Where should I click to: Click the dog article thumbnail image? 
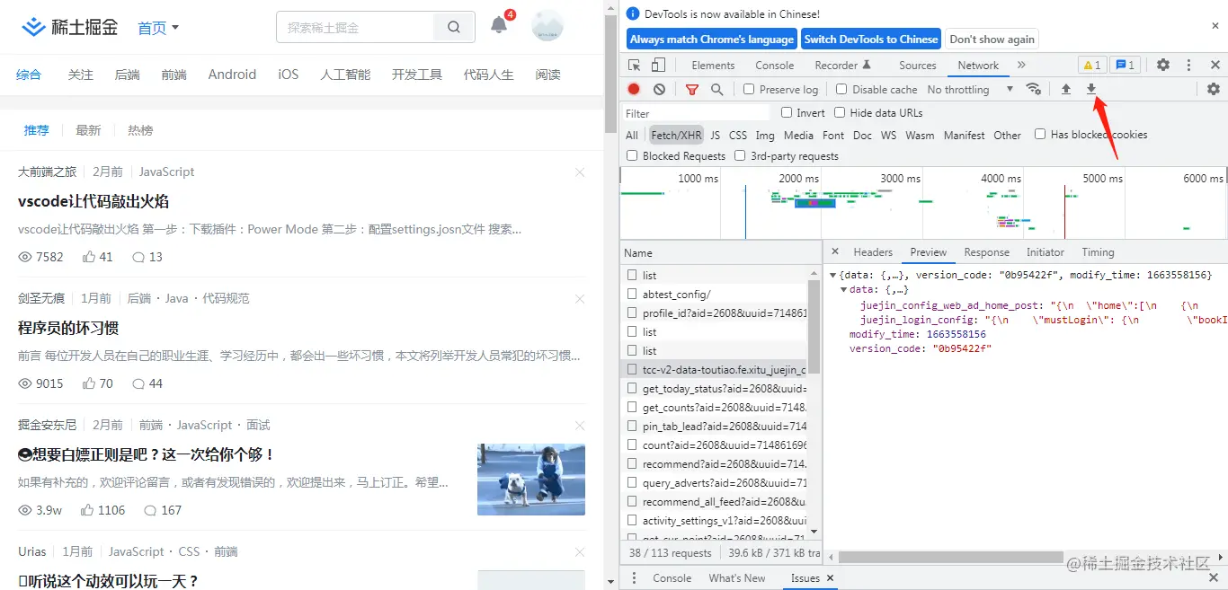point(531,480)
